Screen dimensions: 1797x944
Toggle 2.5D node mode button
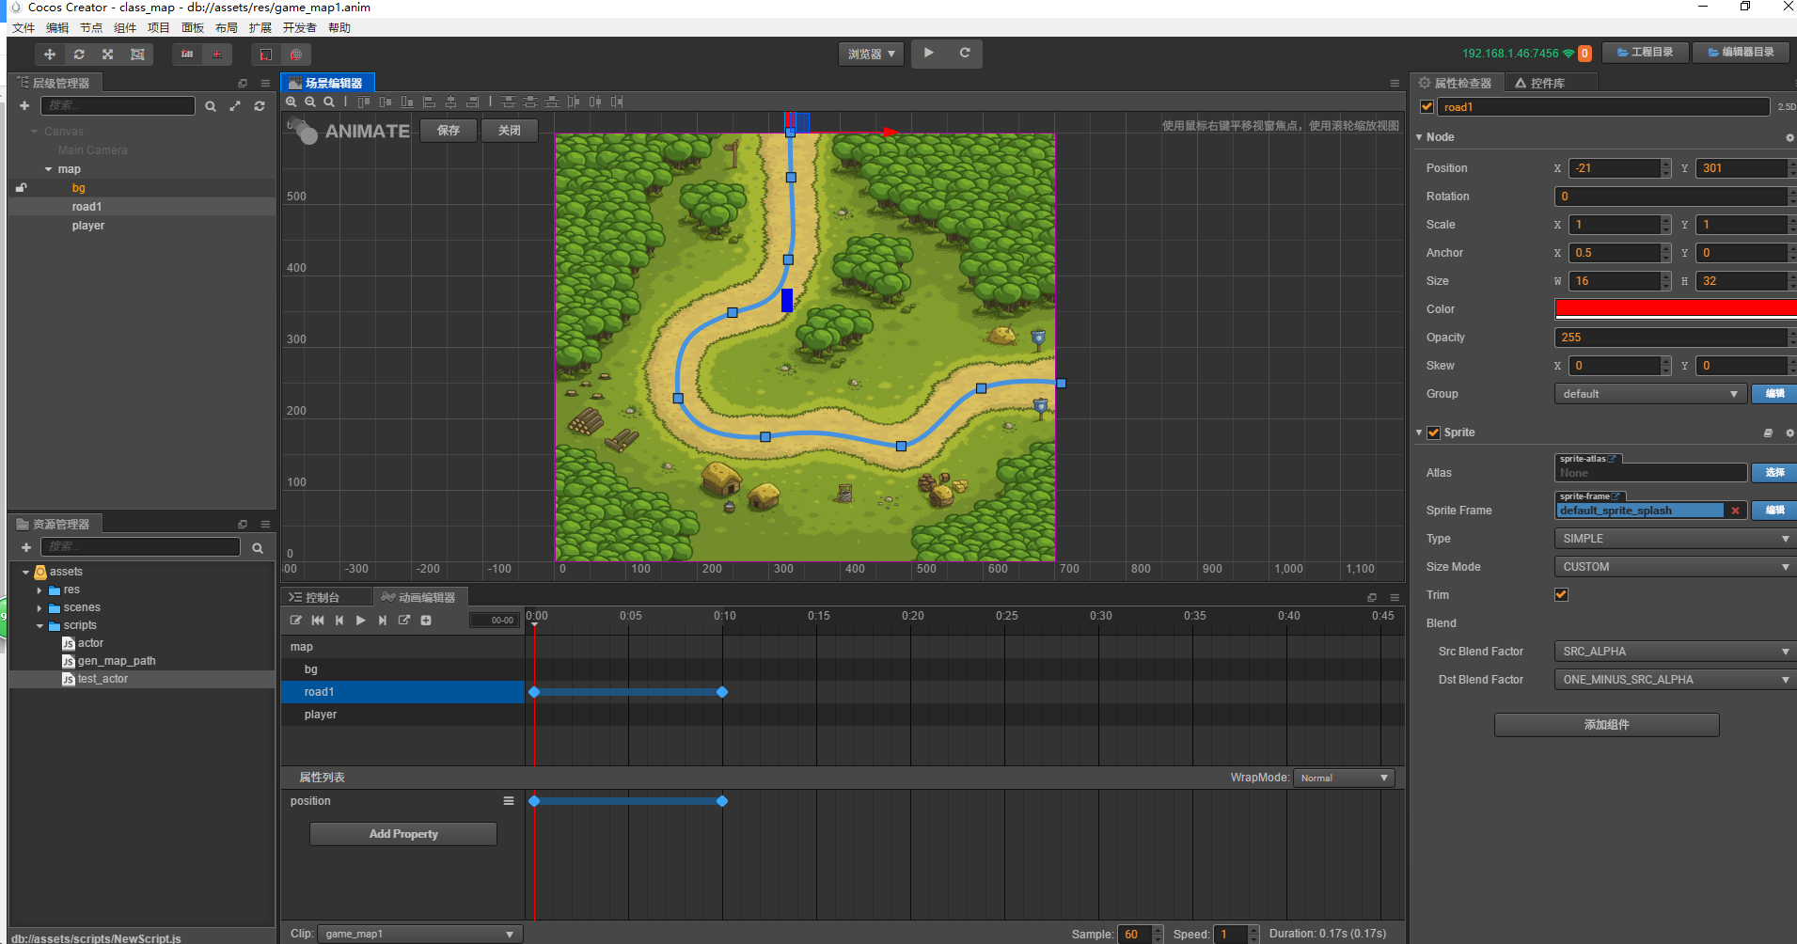pyautogui.click(x=1786, y=107)
